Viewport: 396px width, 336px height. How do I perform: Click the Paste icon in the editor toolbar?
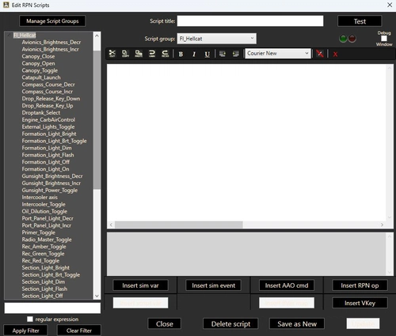pyautogui.click(x=139, y=54)
